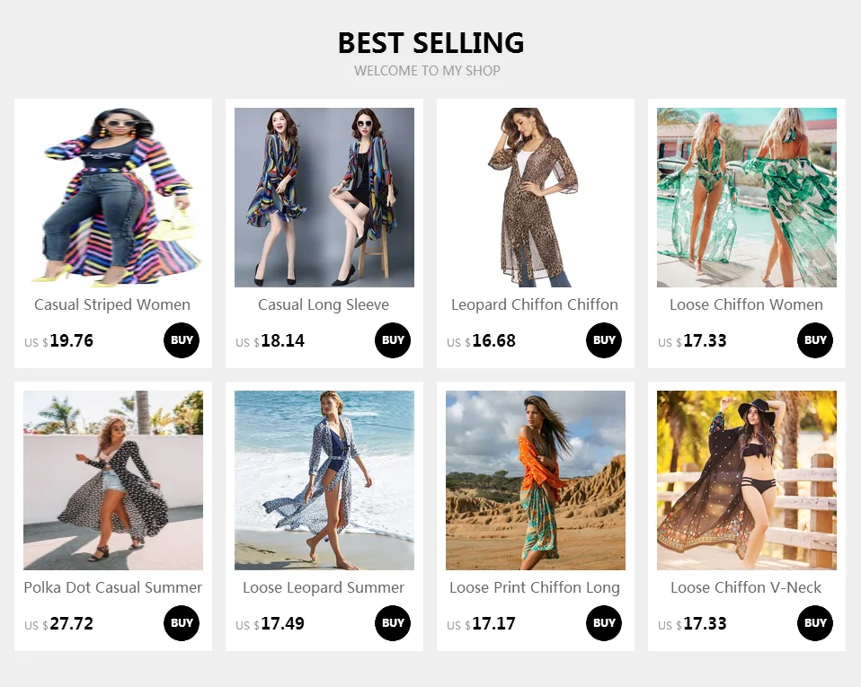Select the Casual Long Sleeve title

click(x=324, y=304)
